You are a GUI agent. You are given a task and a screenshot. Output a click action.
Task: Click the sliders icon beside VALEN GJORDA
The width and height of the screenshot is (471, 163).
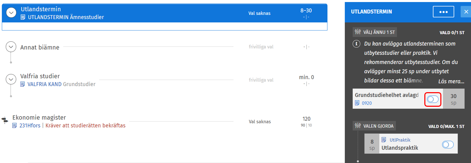358,126
